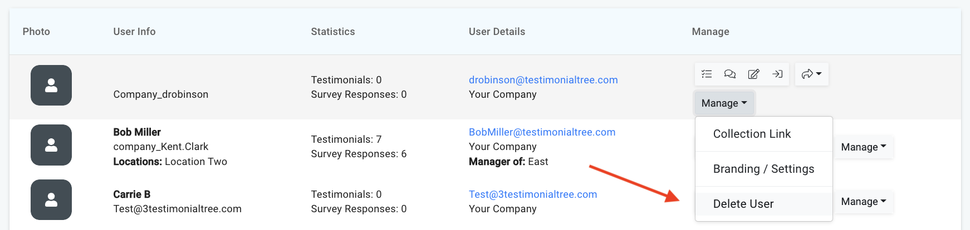
Task: Expand the Manage dropdown for Bob Miller
Action: click(863, 147)
